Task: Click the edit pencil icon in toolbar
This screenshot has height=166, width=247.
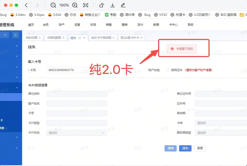Action: click(x=123, y=5)
